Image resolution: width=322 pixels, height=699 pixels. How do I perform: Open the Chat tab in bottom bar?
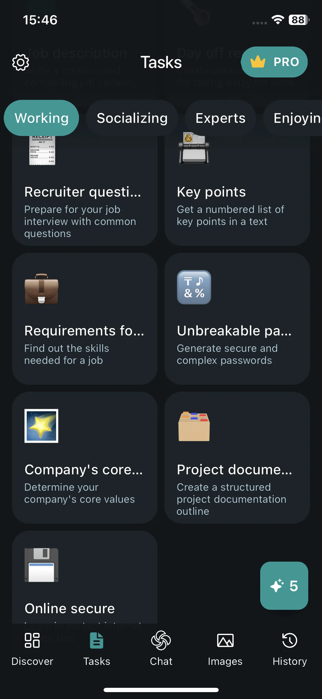(161, 649)
